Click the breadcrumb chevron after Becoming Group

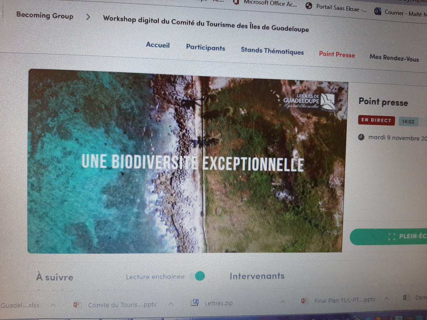[x=88, y=17]
